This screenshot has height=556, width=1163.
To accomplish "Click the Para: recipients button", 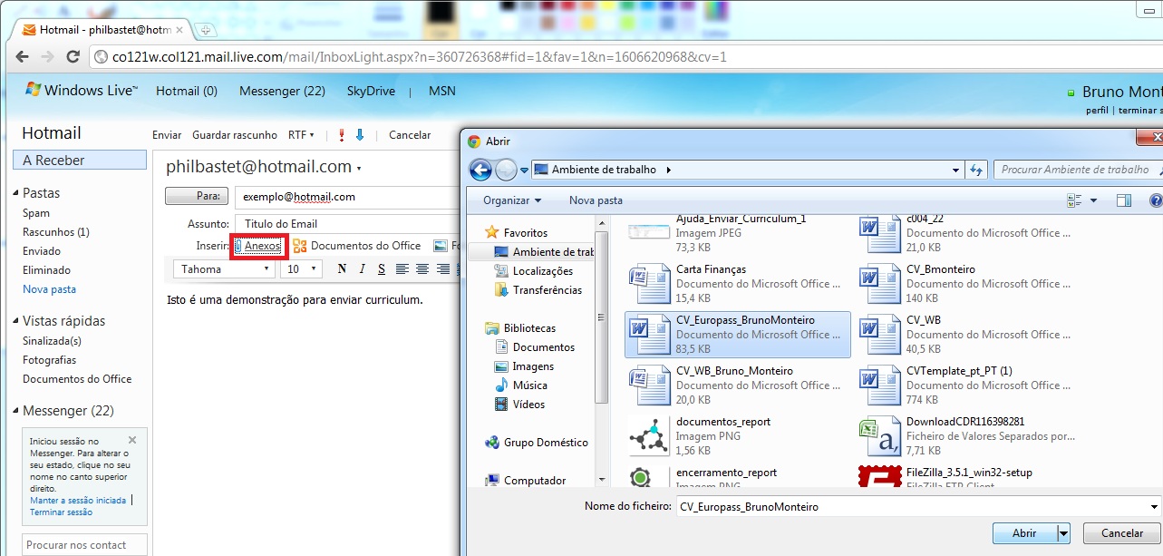I will point(197,196).
